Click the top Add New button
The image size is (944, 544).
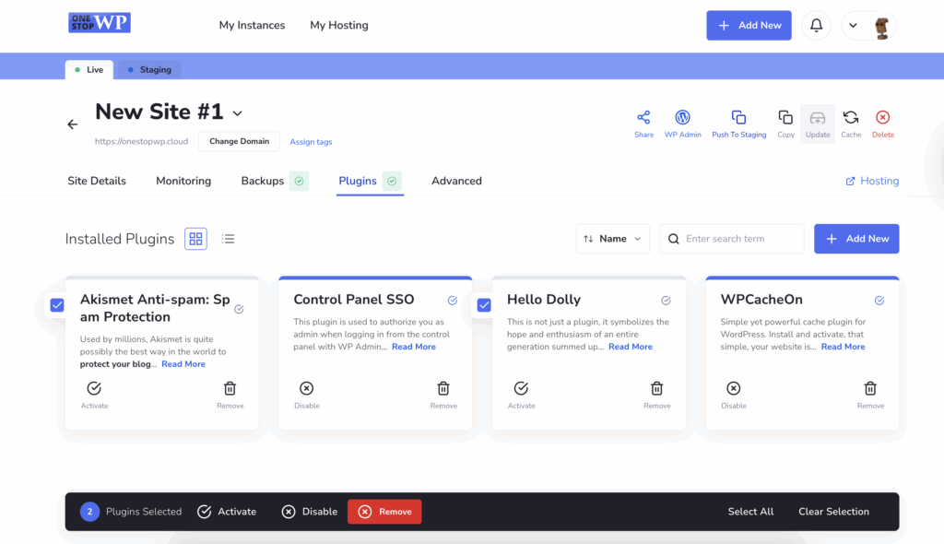pos(749,25)
